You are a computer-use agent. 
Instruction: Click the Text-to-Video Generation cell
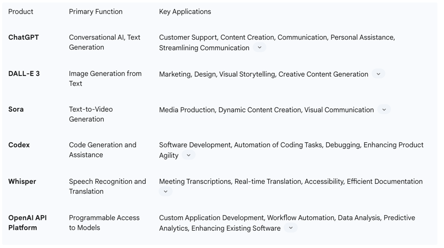[91, 114]
